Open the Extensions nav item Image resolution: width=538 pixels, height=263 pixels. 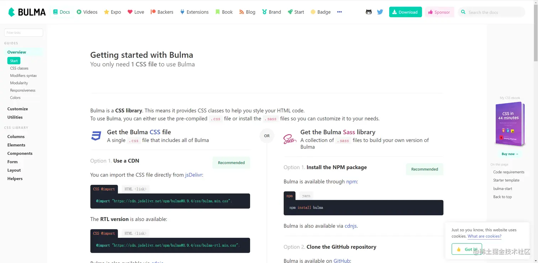[194, 12]
